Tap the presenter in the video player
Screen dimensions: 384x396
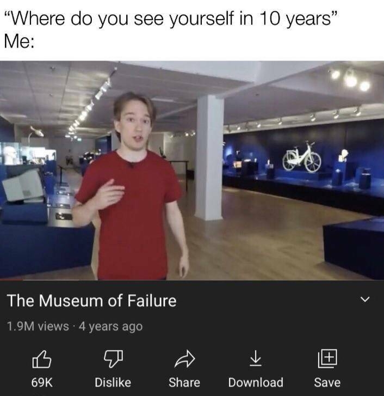pos(131,187)
